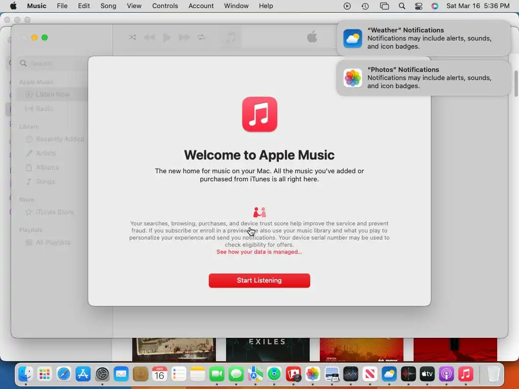Open FaceTime from the Dock
519x389 pixels.
pos(217,374)
